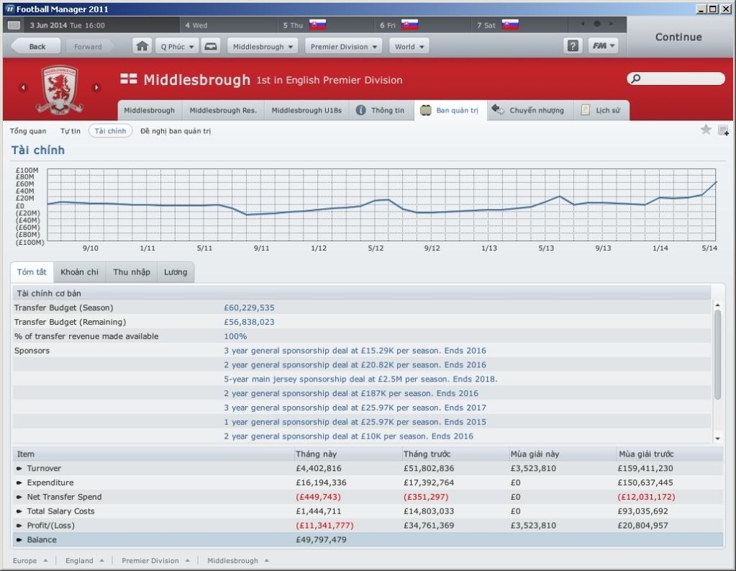736x571 pixels.
Task: Select the Tổng quan sub-tab
Action: 28,131
